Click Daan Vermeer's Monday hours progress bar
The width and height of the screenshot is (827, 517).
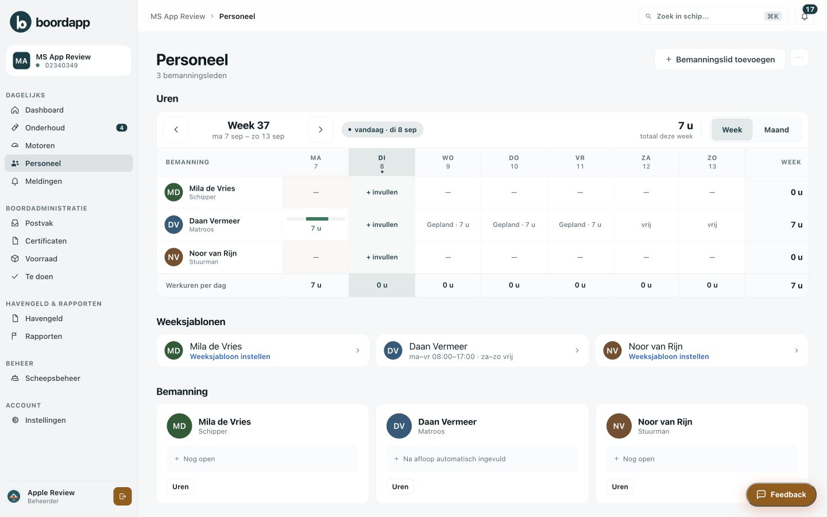coord(316,219)
